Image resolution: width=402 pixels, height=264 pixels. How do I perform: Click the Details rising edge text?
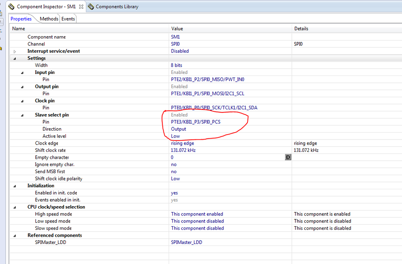click(x=305, y=143)
